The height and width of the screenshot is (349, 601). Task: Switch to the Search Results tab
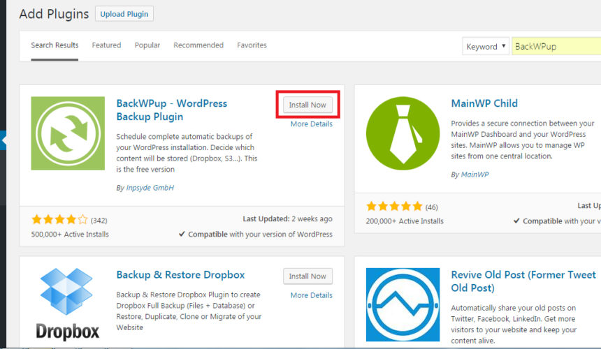pos(55,45)
